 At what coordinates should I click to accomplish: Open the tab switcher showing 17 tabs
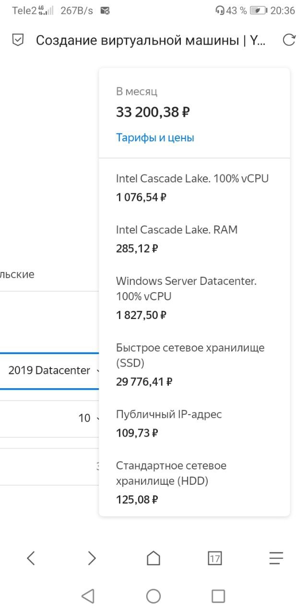point(214,558)
